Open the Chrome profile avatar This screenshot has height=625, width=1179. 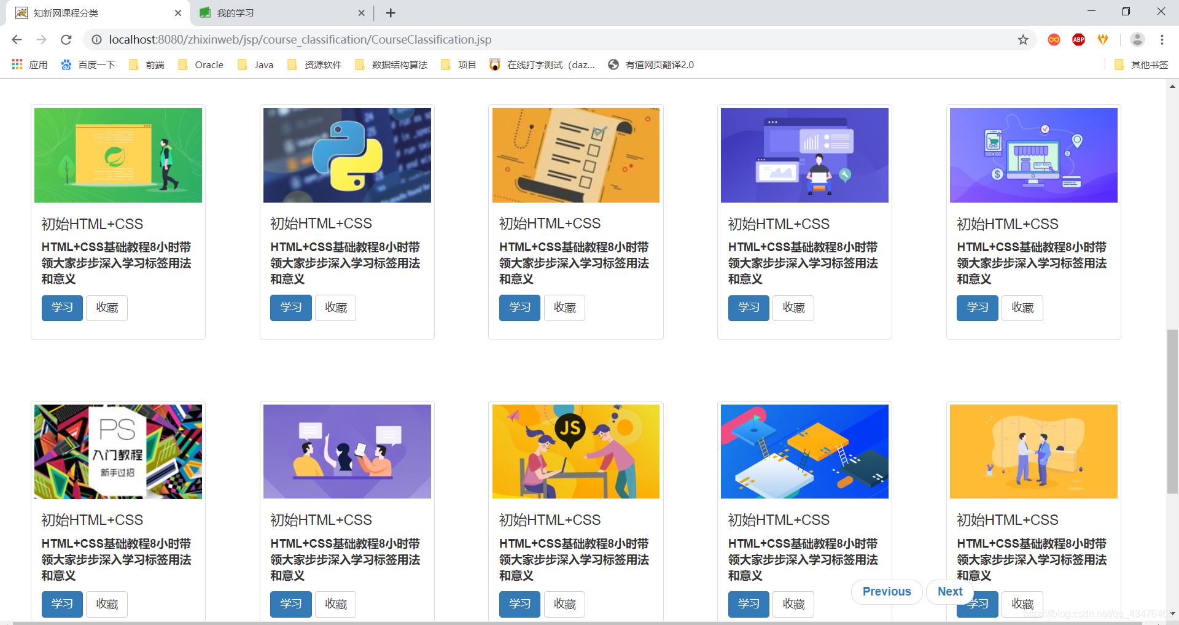pyautogui.click(x=1137, y=39)
